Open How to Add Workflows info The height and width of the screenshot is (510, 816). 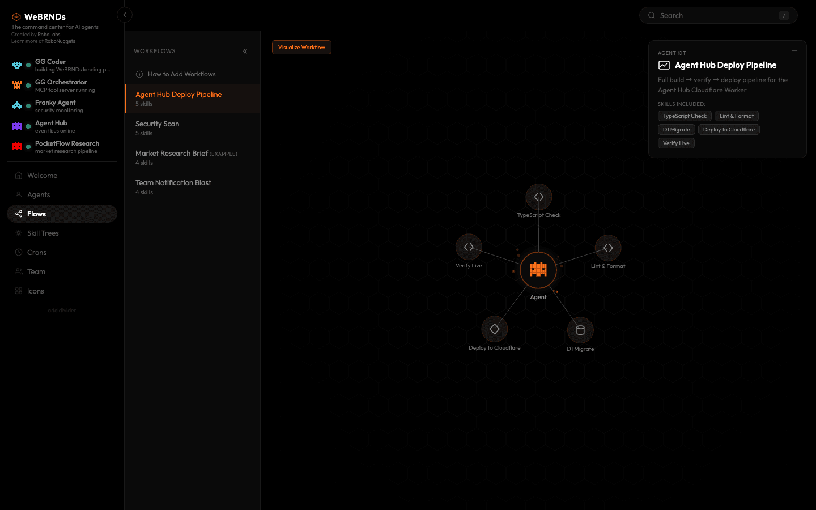click(x=181, y=74)
